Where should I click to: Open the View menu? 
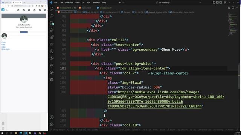point(77,3)
